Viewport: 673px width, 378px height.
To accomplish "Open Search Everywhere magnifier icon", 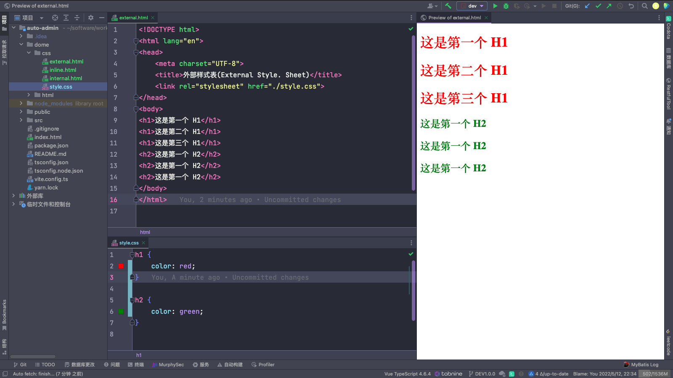I will [x=644, y=6].
